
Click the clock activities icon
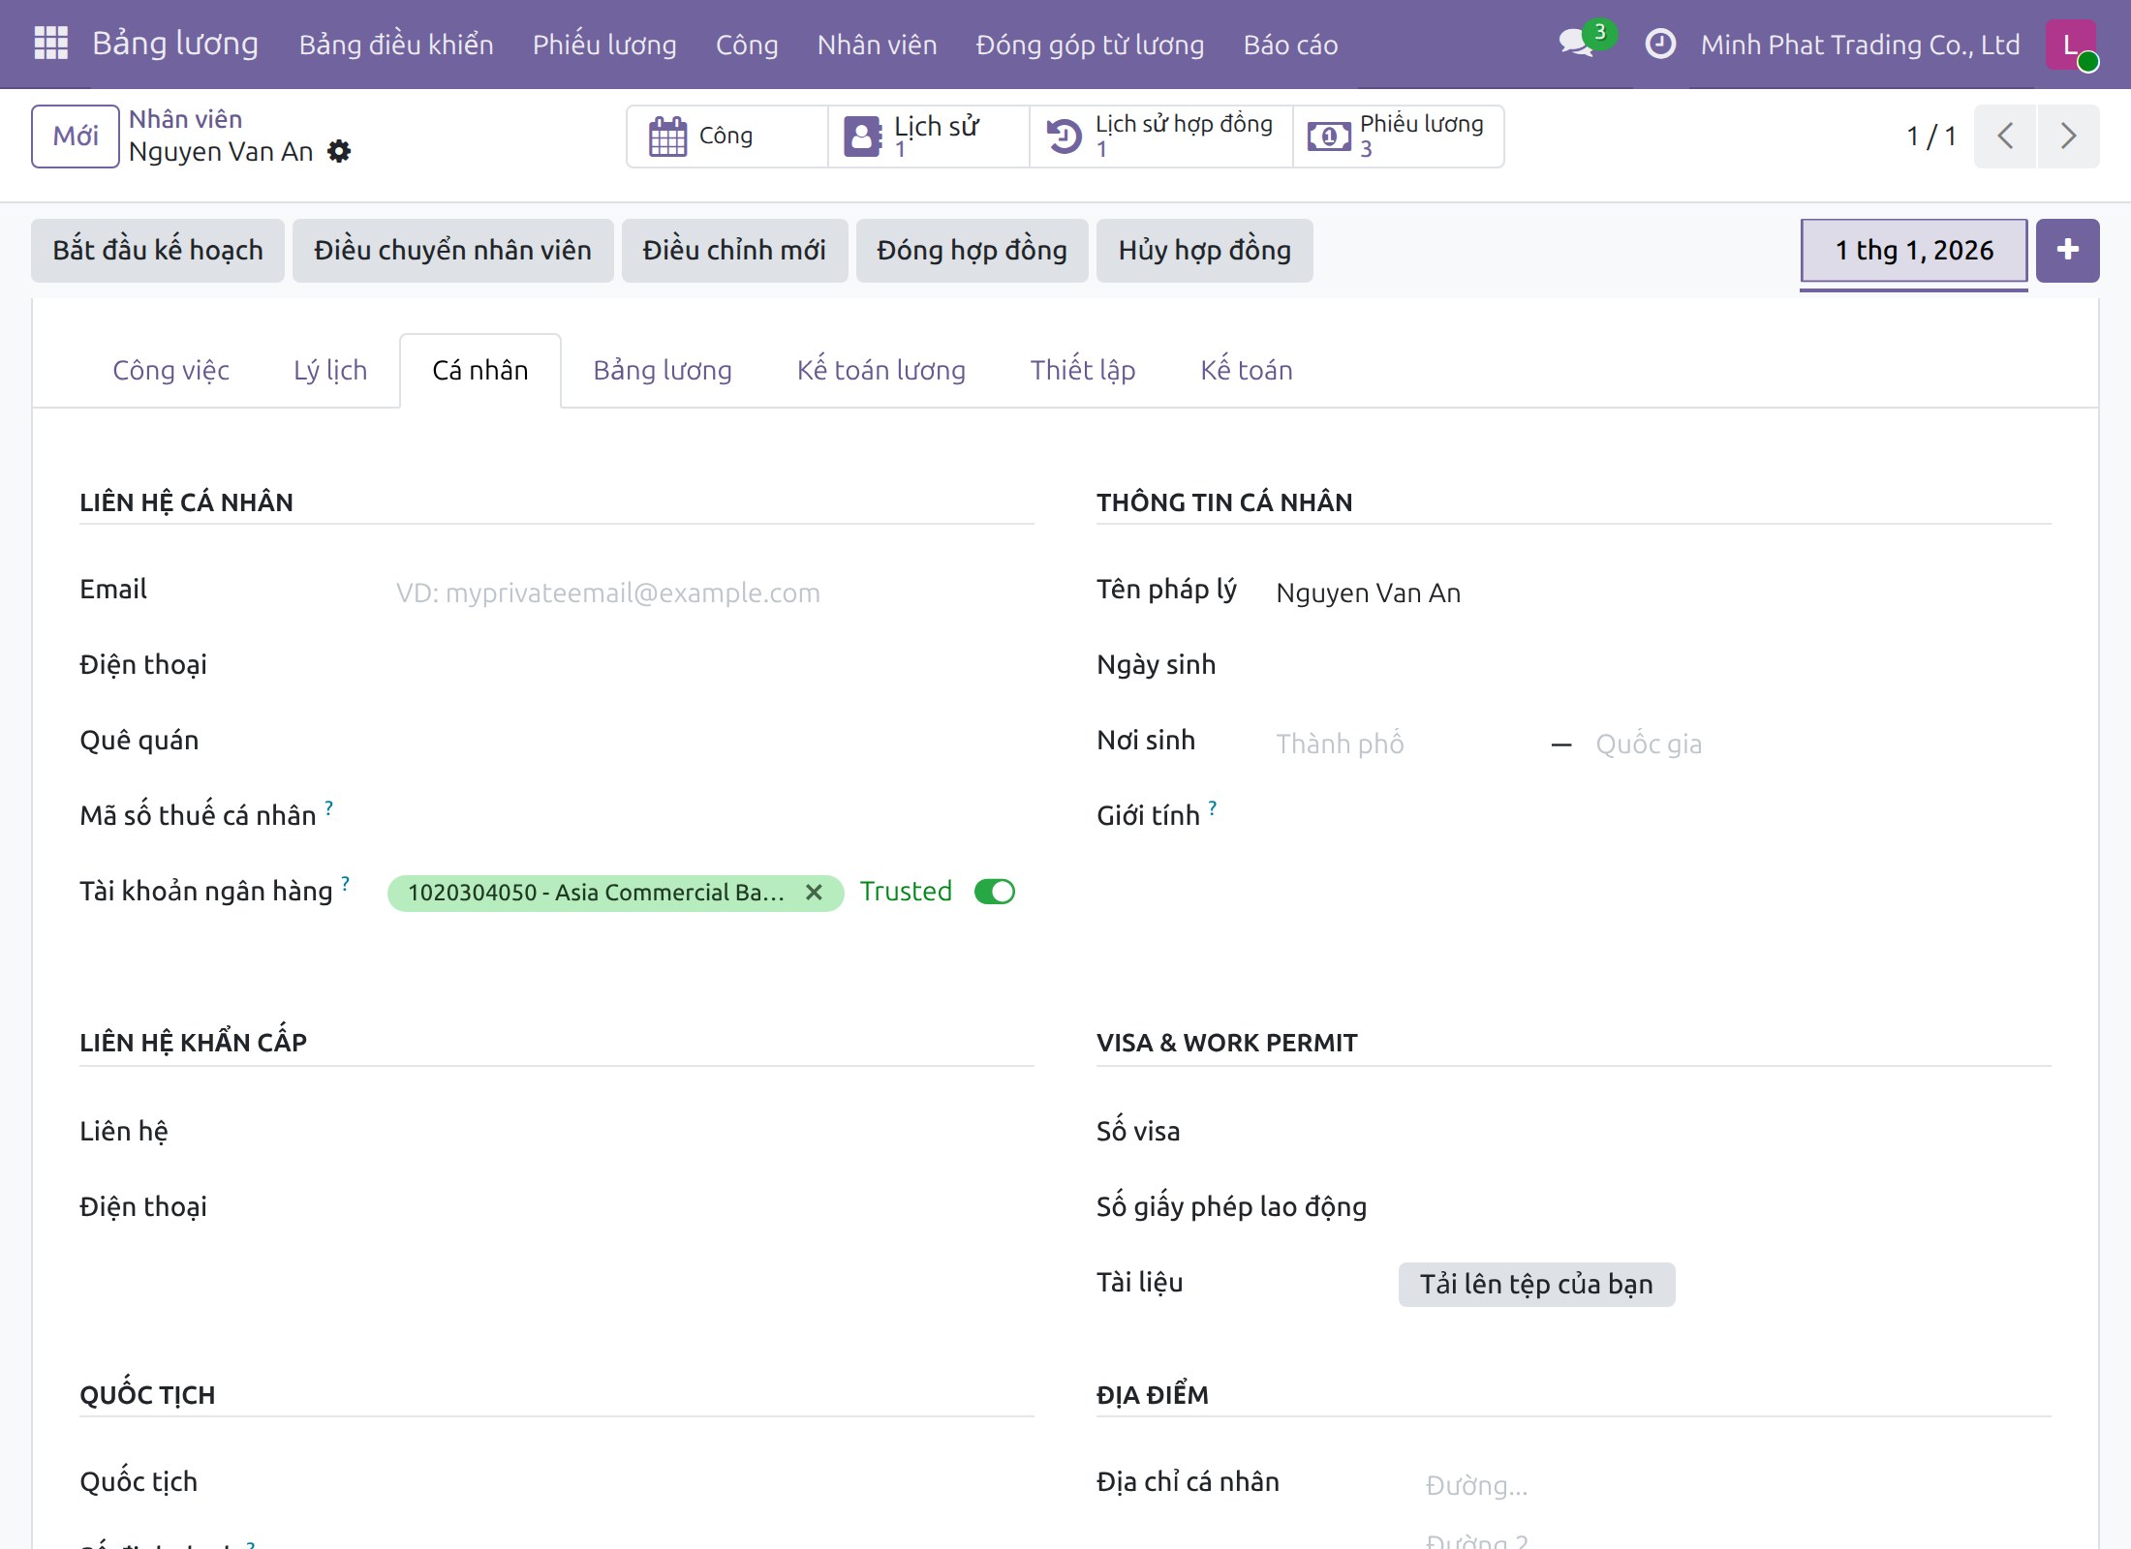pyautogui.click(x=1660, y=44)
